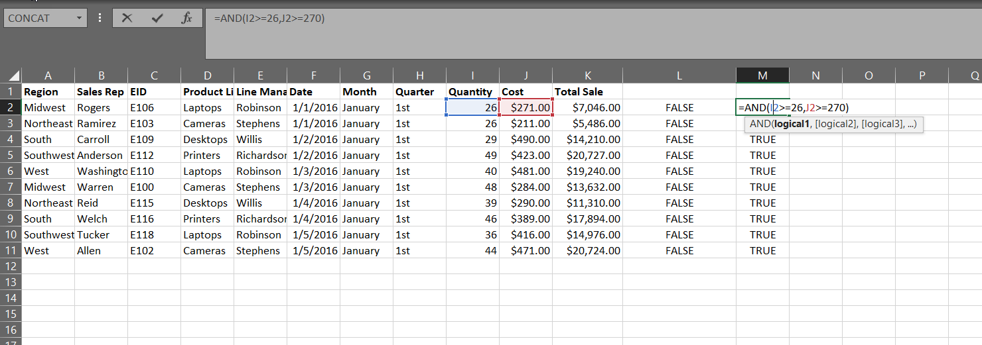Screen dimensions: 982x345
Task: Select Tucker sales rep cell
Action: click(101, 235)
